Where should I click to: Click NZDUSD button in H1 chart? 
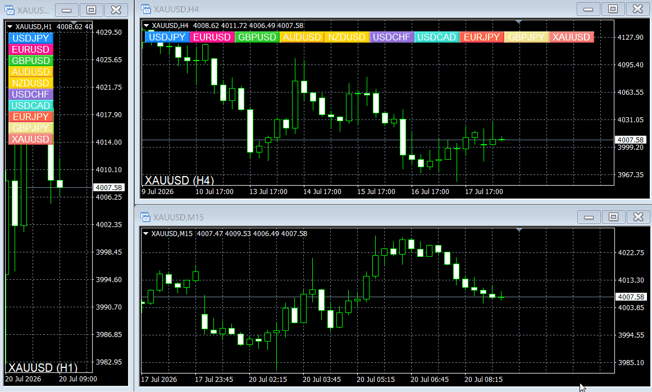click(31, 83)
